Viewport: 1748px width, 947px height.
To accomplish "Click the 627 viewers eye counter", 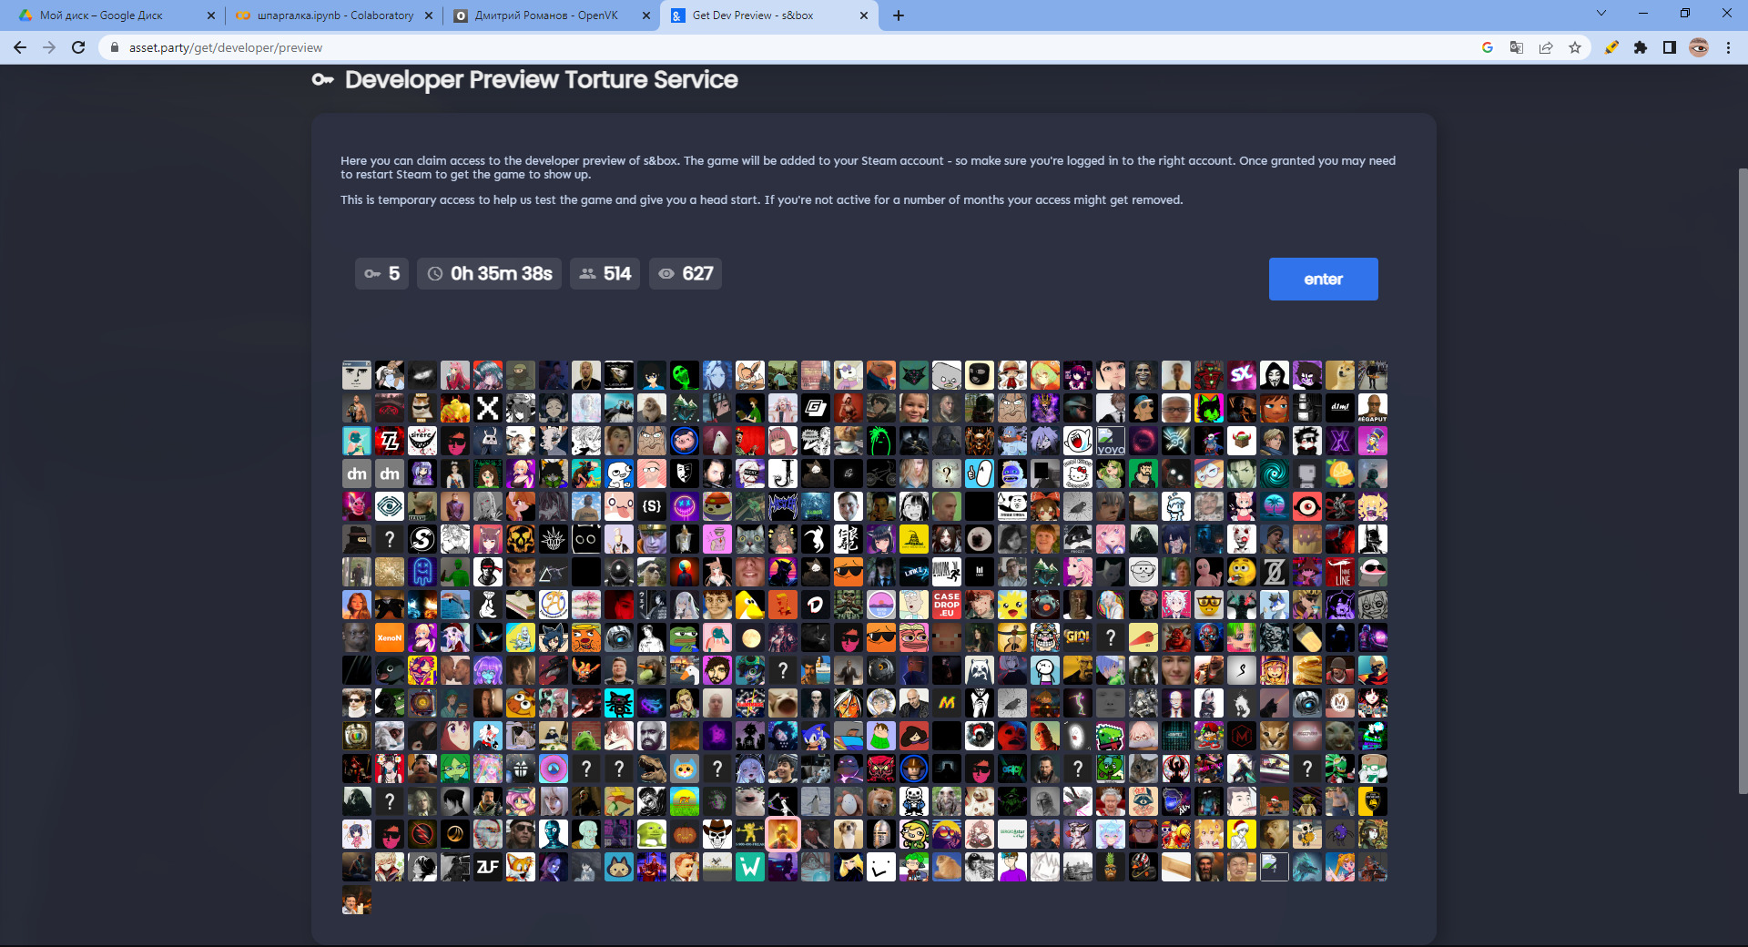I will [686, 274].
